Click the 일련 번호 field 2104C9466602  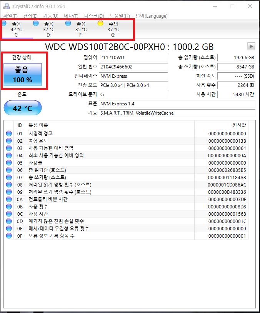tap(133, 67)
